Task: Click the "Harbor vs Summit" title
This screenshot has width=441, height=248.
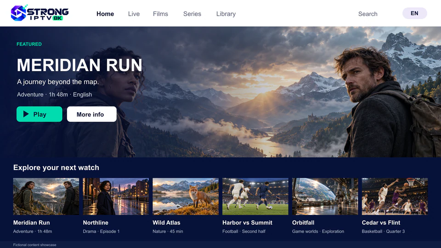Action: pyautogui.click(x=247, y=222)
